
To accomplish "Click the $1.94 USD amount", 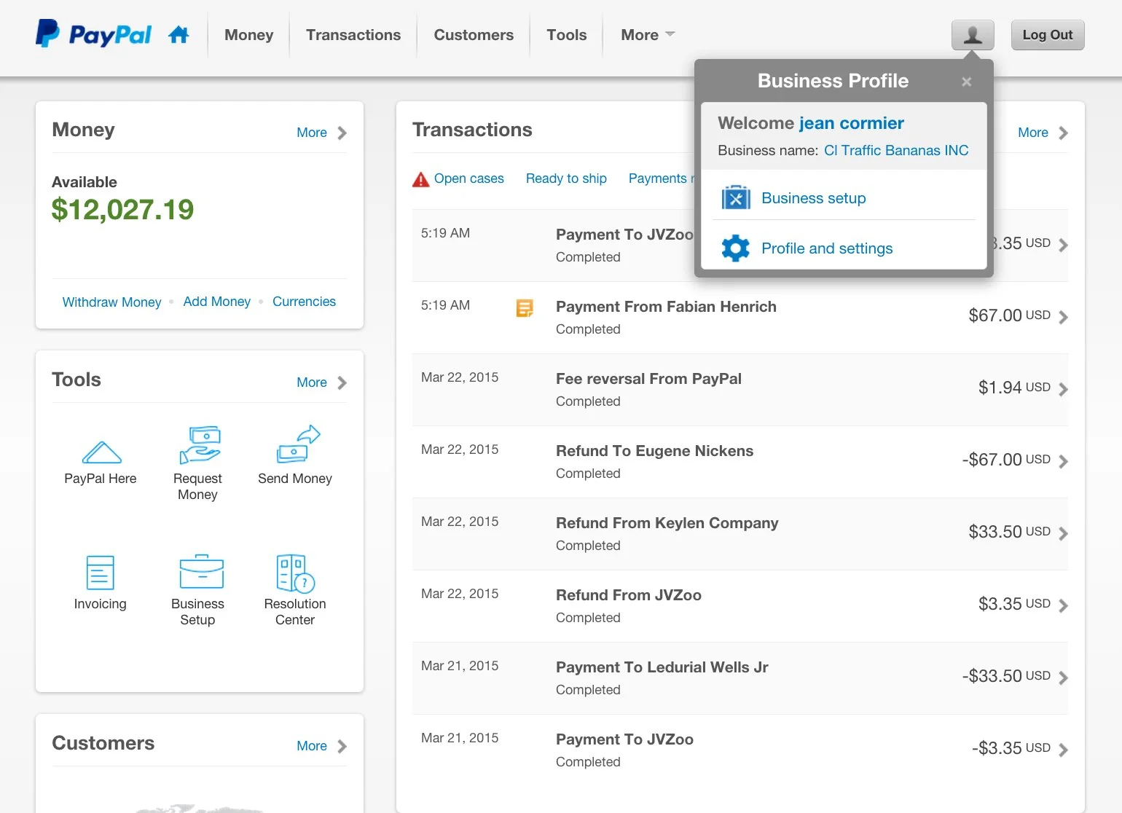I will coord(1014,388).
